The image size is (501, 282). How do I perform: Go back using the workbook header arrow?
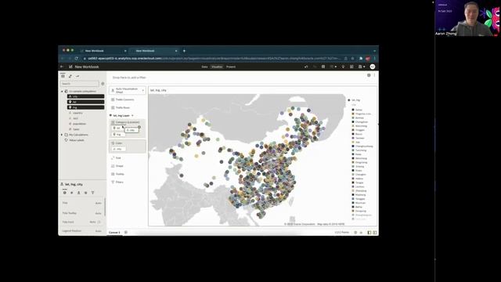pyautogui.click(x=62, y=67)
